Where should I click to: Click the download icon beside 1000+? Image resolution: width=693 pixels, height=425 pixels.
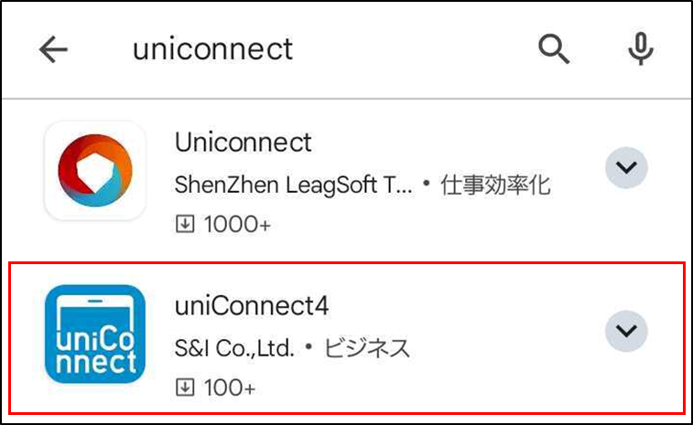pos(185,224)
